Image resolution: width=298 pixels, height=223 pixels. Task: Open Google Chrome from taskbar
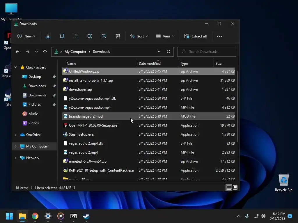click(35, 216)
